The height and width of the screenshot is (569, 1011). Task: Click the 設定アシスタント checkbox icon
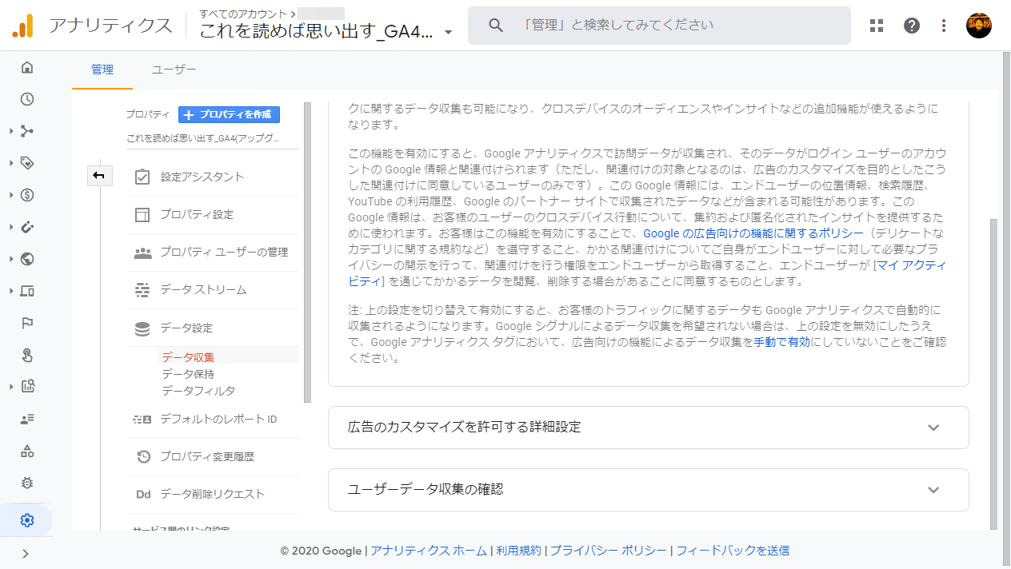(x=143, y=177)
